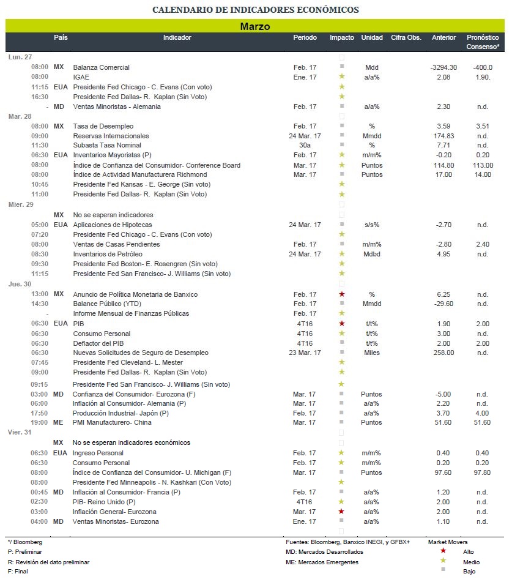Click empty box in Vier. 31 row
The image size is (512, 582).
point(341,433)
